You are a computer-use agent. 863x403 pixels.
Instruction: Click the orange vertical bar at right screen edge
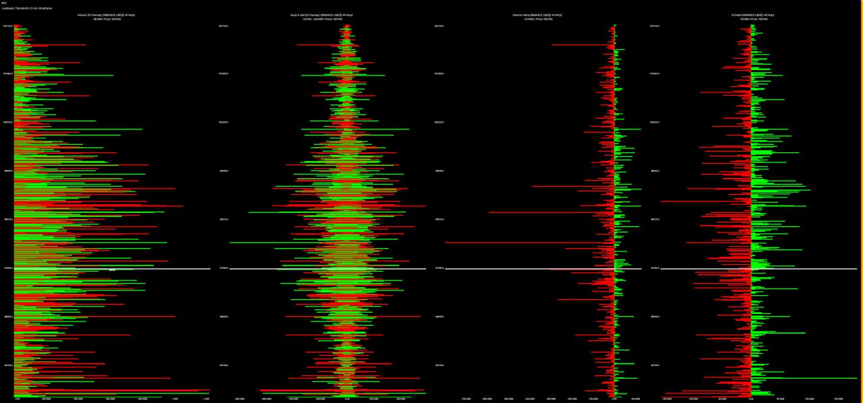[x=862, y=201]
